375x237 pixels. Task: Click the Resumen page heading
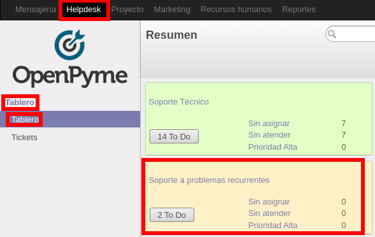[171, 35]
